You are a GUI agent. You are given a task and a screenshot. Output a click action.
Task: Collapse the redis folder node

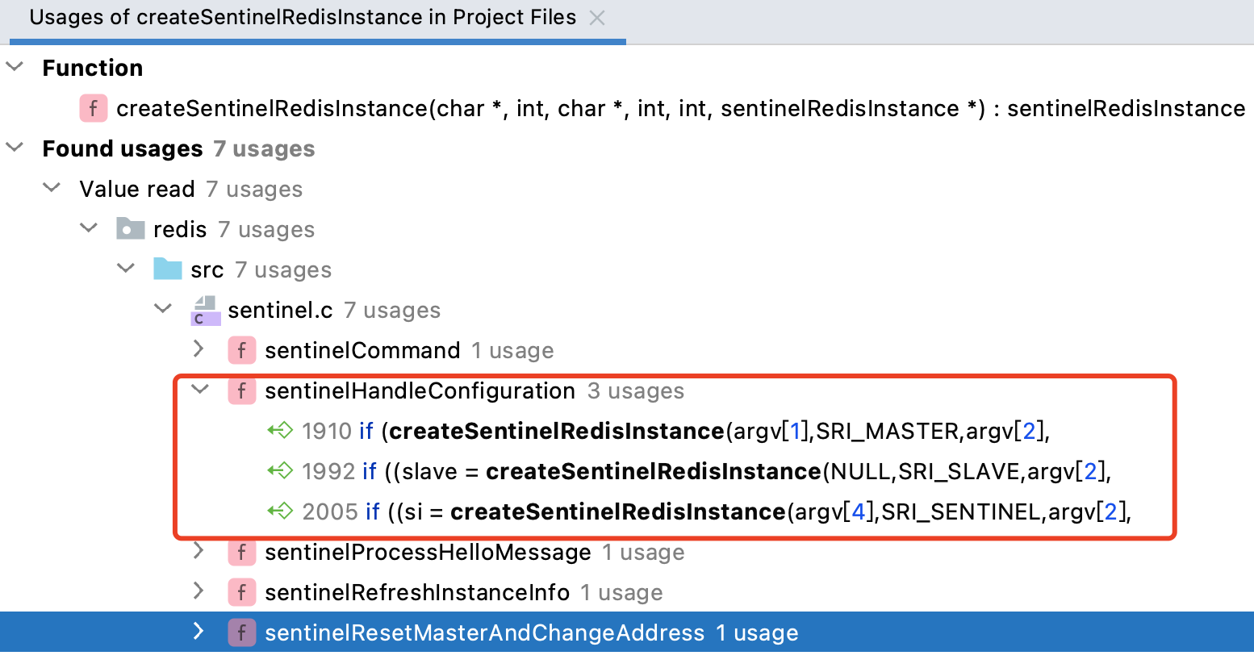pos(90,228)
